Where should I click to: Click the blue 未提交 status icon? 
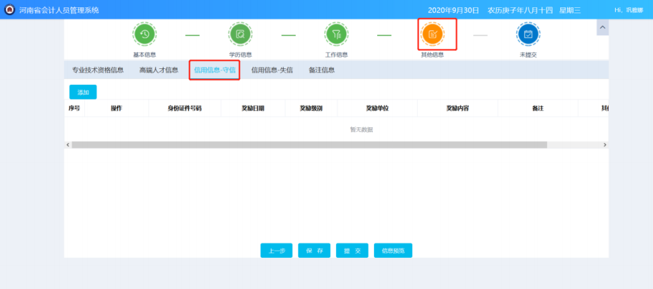pyautogui.click(x=528, y=34)
